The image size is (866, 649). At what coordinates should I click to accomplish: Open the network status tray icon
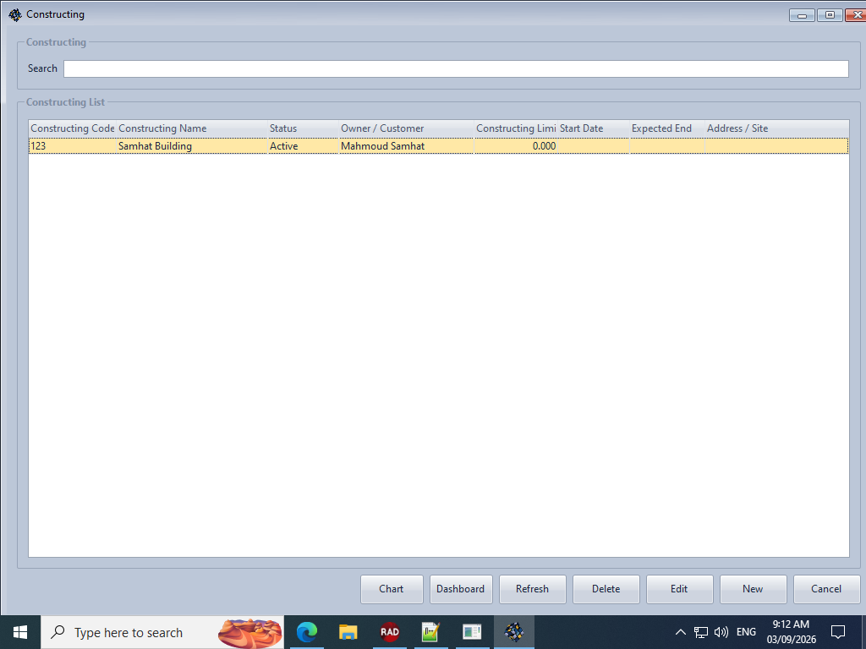click(x=701, y=632)
